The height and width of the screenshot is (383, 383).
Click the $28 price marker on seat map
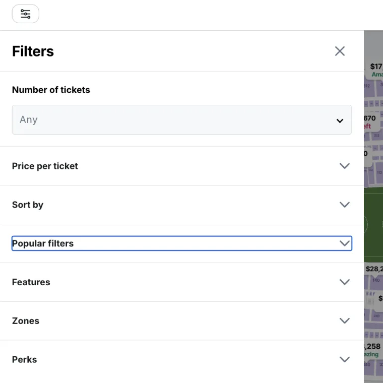coord(374,269)
